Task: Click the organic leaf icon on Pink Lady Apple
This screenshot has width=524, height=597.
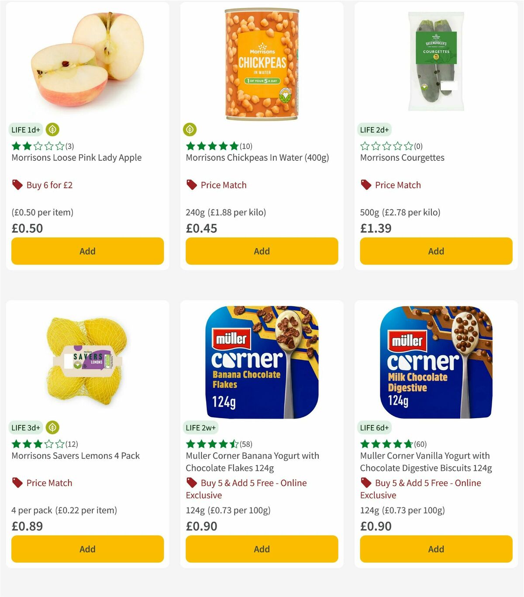Action: coord(53,129)
